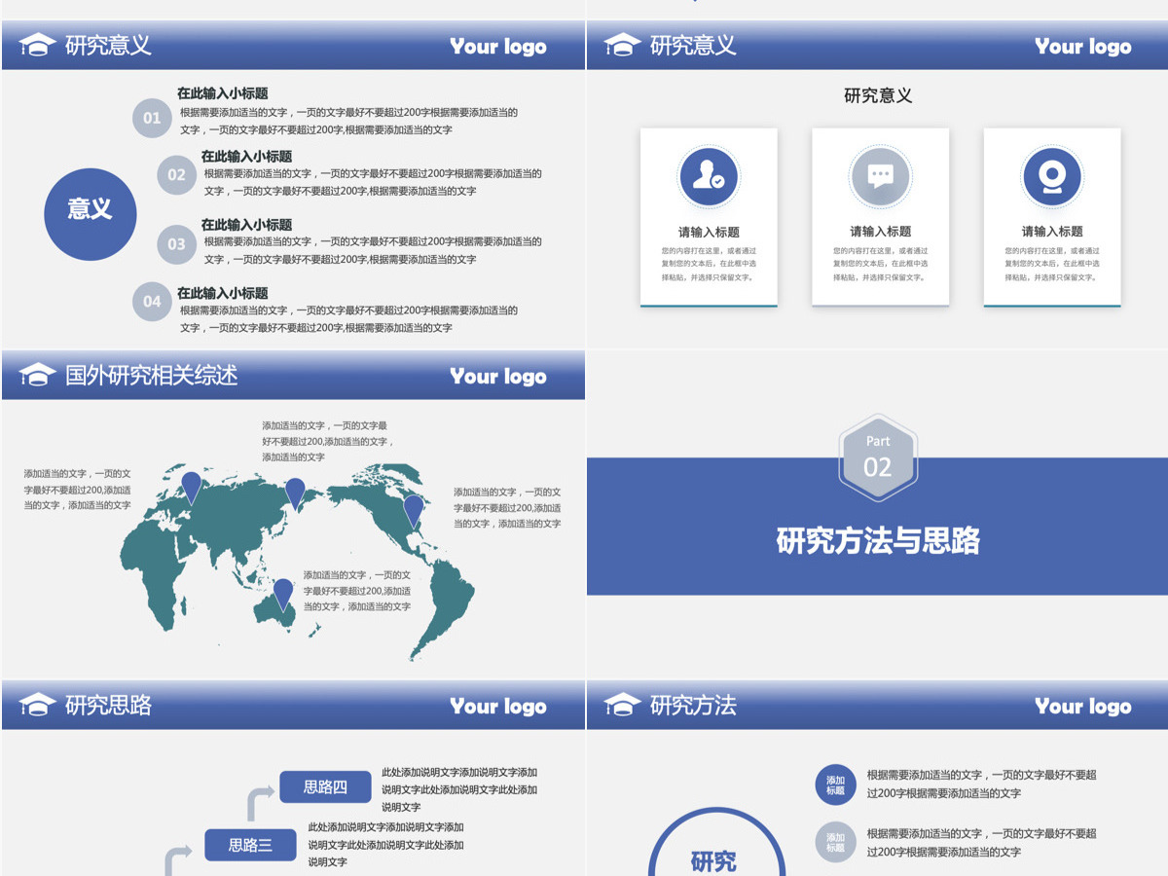Click the webcam icon in third card
The height and width of the screenshot is (876, 1168).
tap(1051, 176)
